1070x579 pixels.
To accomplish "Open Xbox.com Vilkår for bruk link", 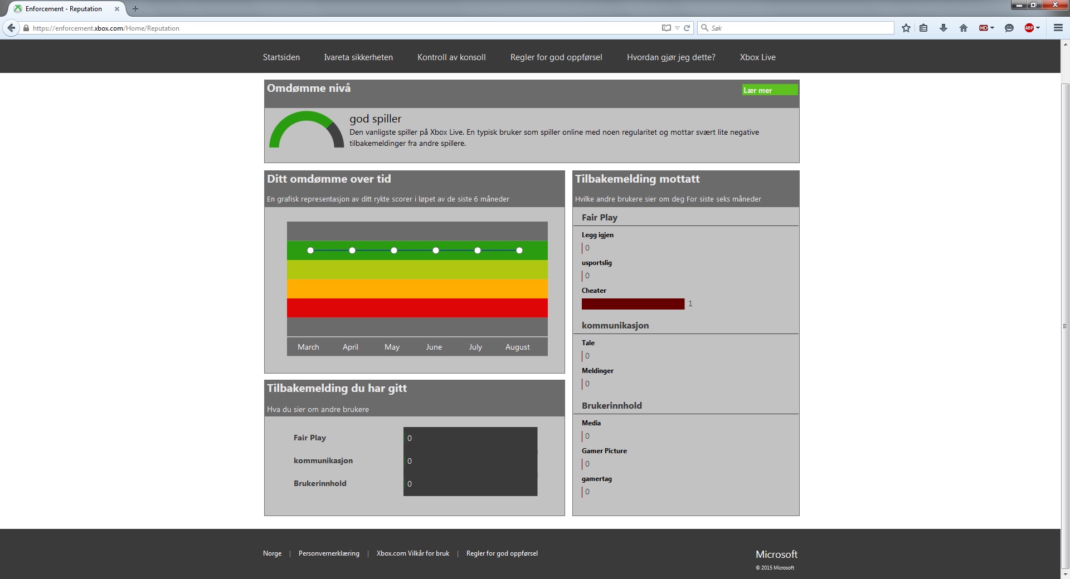I will [x=413, y=553].
